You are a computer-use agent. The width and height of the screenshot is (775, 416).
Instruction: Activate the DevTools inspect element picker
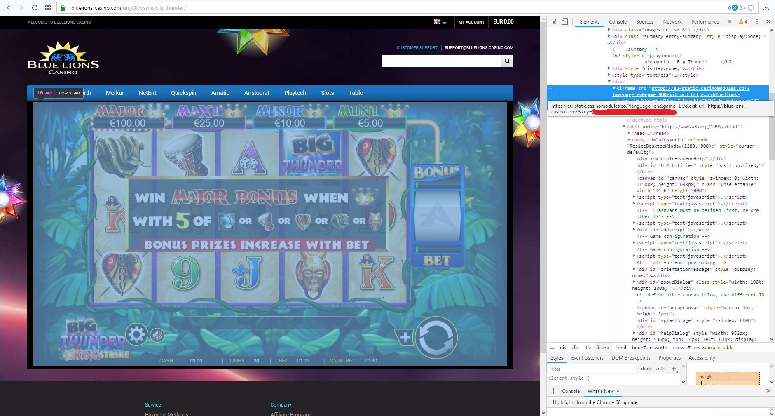pos(554,21)
